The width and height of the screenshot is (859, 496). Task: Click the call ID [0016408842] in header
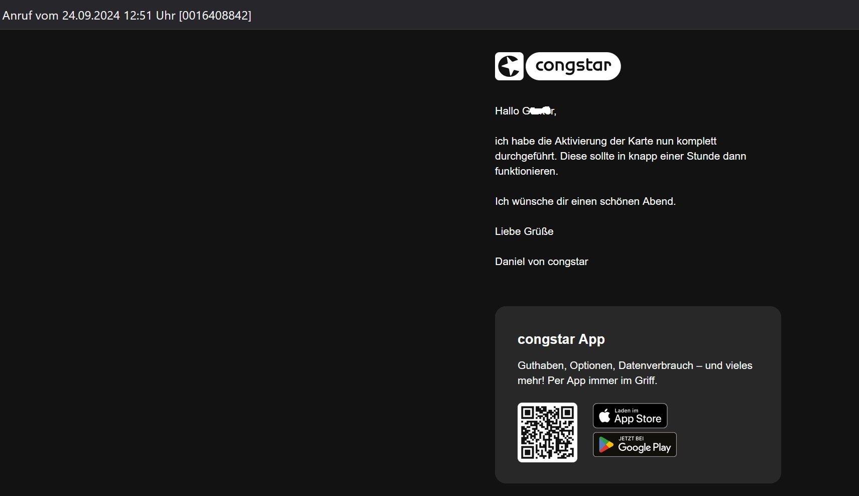(215, 16)
